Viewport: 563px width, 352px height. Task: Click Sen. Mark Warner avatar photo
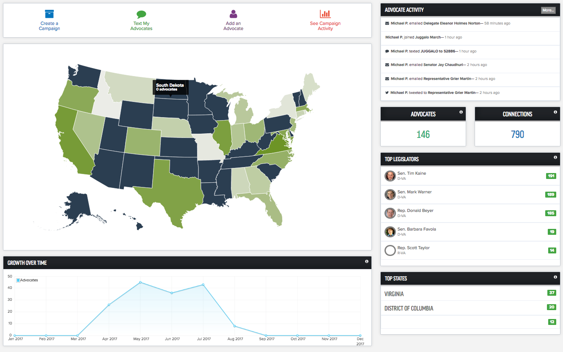pyautogui.click(x=390, y=195)
